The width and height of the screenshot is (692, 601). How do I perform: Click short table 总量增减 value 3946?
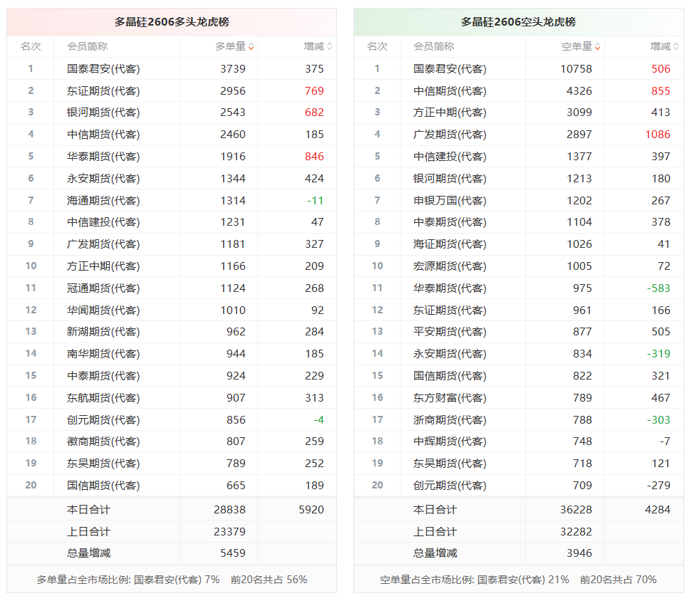pos(579,553)
